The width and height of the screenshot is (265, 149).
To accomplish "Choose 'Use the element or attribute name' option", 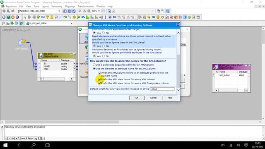I will click(94, 69).
